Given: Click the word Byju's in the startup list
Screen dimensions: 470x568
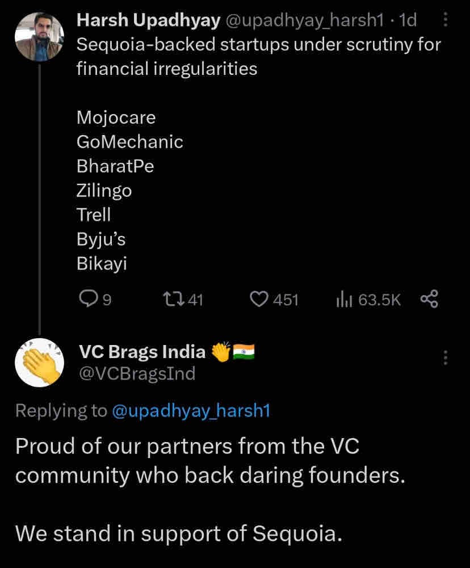Looking at the screenshot, I should [x=100, y=238].
